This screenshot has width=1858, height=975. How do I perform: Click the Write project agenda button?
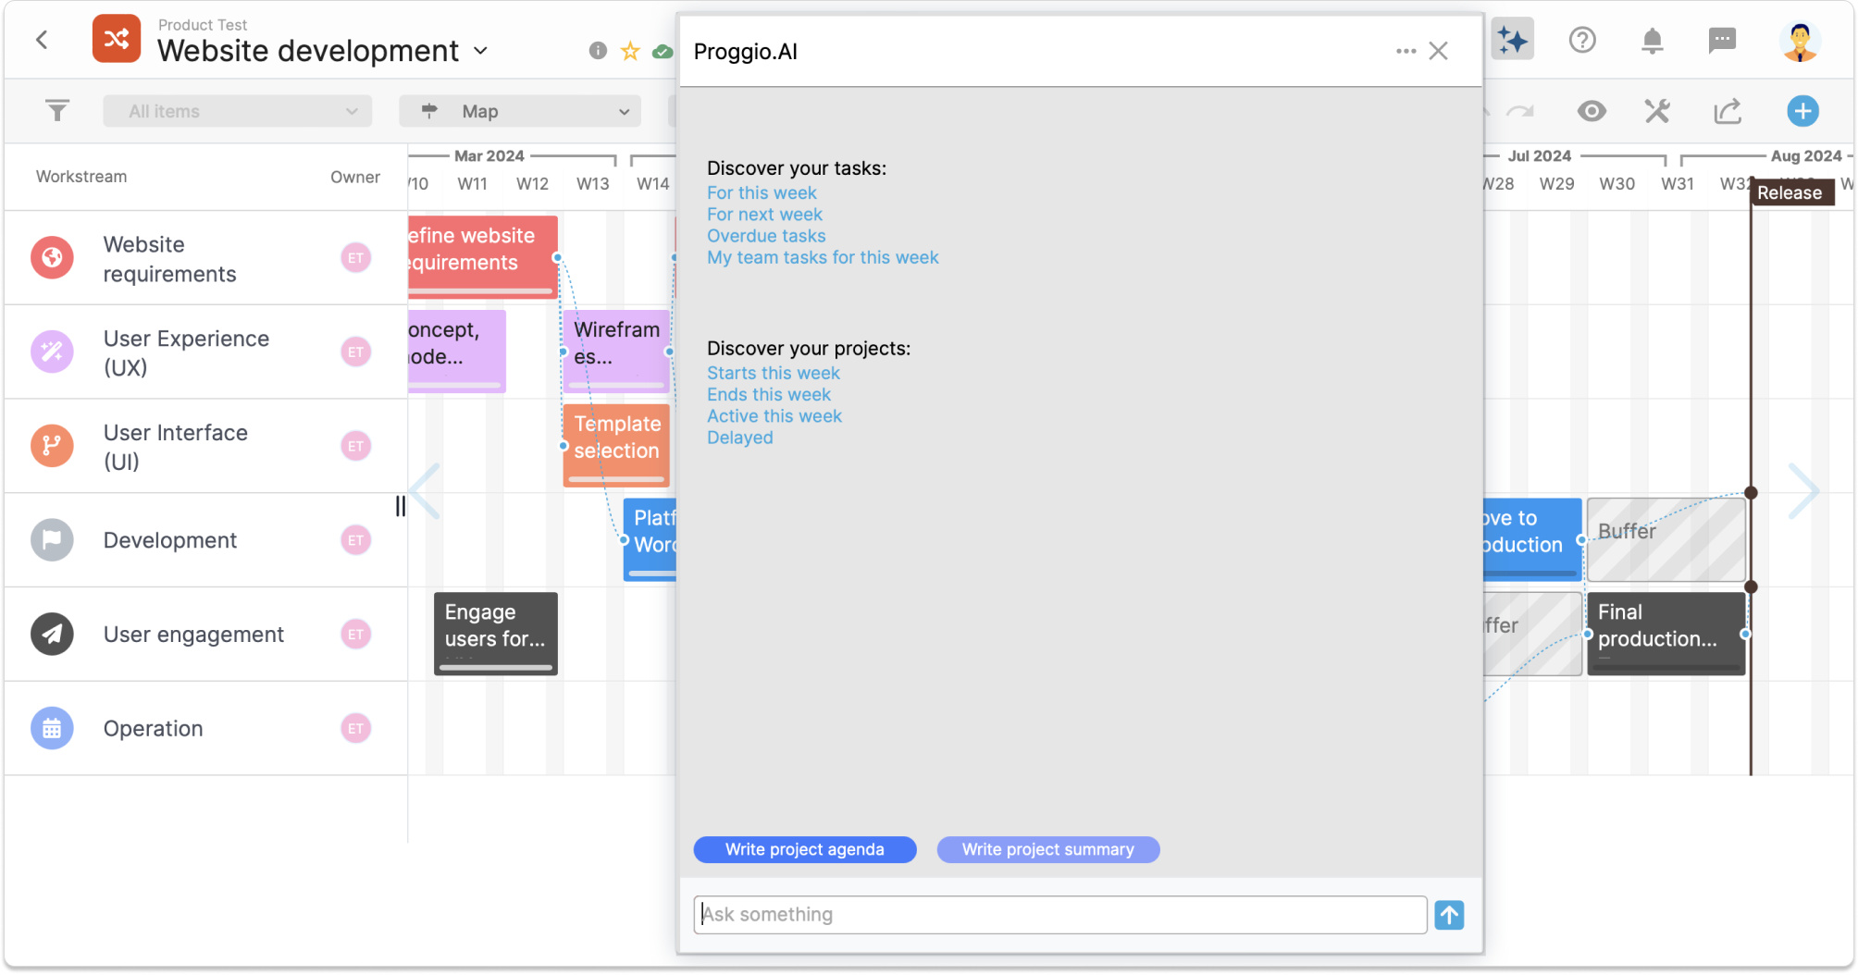(804, 849)
